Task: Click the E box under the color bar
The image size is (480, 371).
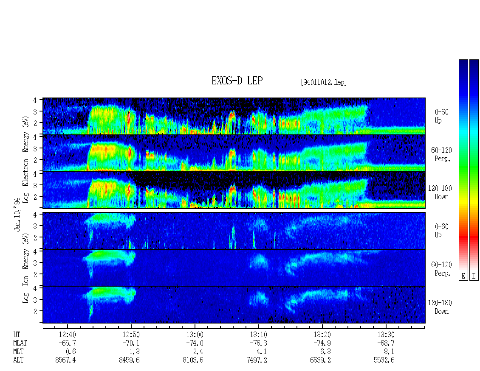Action: pos(463,276)
